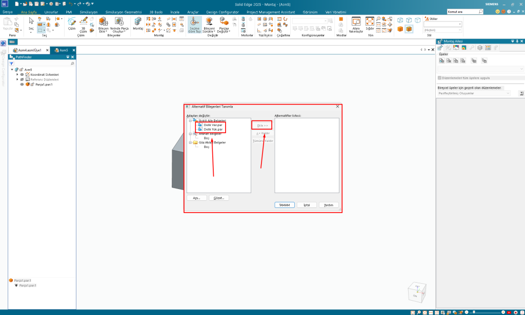Switch to the Asm4.asm/Üye1 document tab

(29, 50)
